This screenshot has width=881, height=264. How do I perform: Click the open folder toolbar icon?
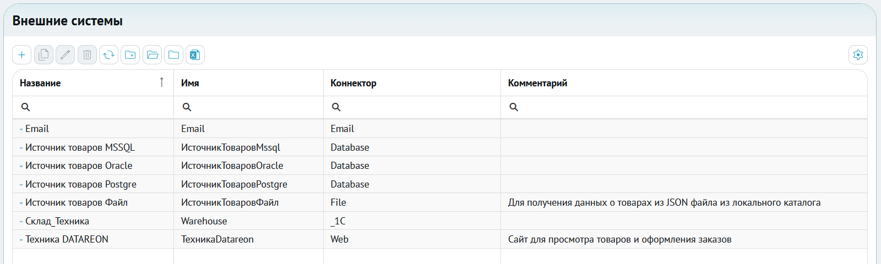coord(152,54)
